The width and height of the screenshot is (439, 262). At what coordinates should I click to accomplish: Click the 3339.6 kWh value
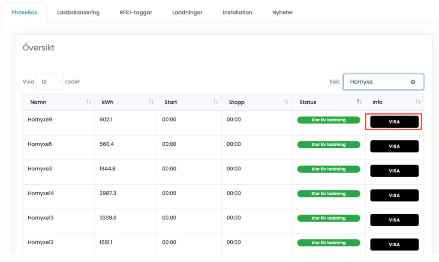pos(108,218)
